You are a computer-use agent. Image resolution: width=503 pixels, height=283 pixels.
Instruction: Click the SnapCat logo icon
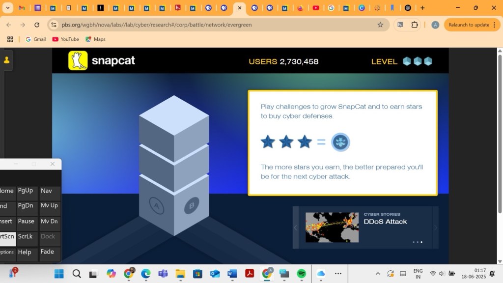click(78, 61)
